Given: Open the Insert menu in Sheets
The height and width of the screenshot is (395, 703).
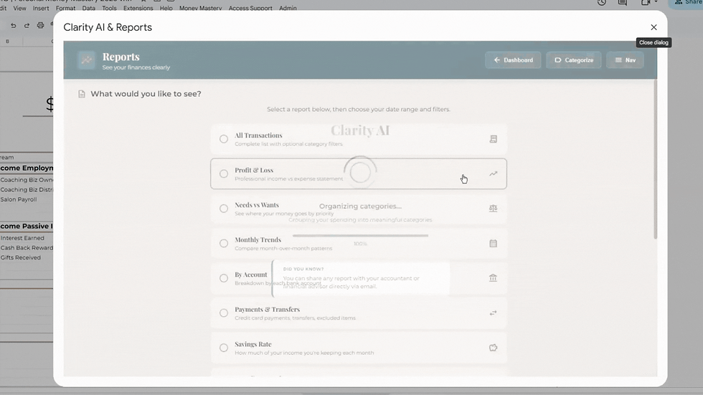Looking at the screenshot, I should [x=41, y=8].
